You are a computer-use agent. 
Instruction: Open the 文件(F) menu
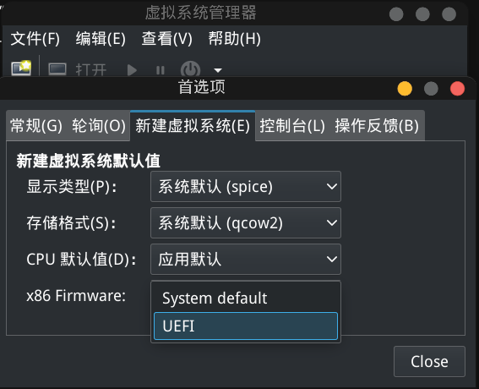tap(35, 39)
